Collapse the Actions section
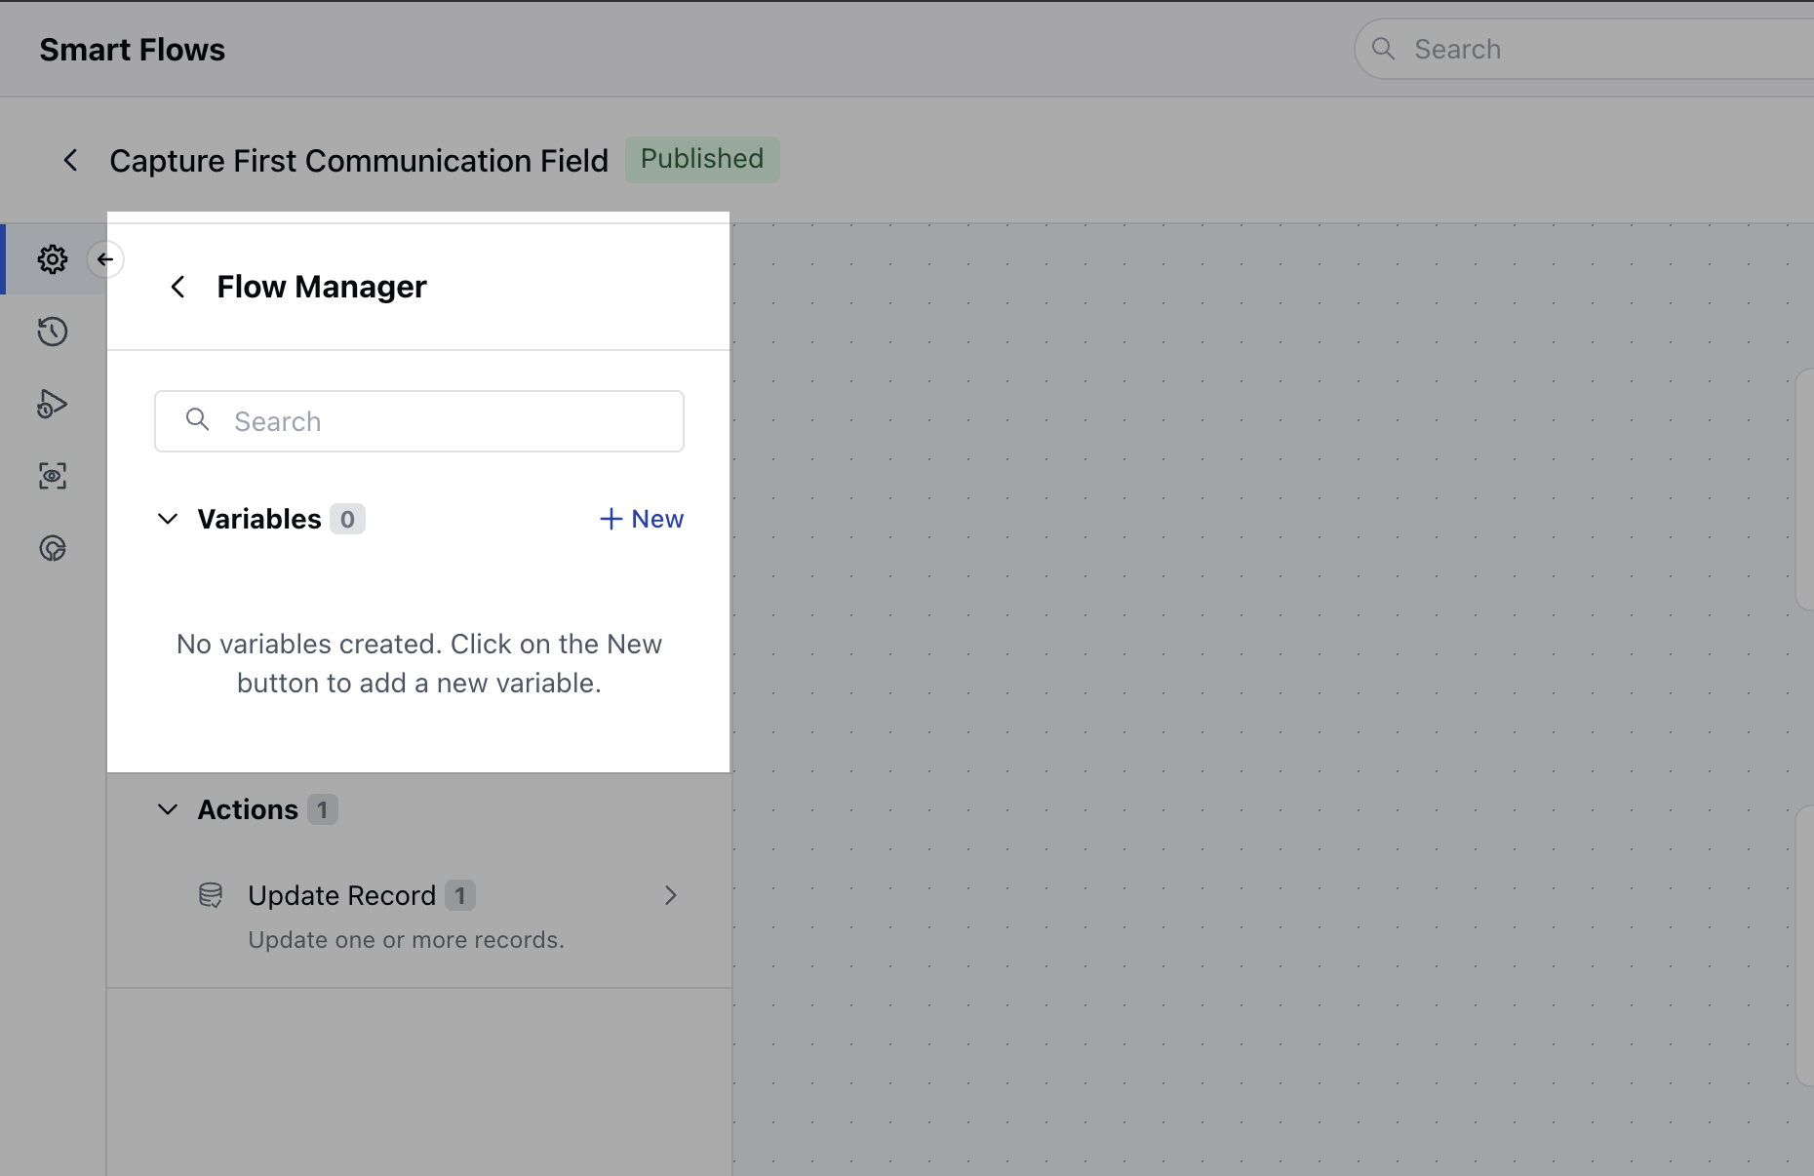 [x=167, y=809]
